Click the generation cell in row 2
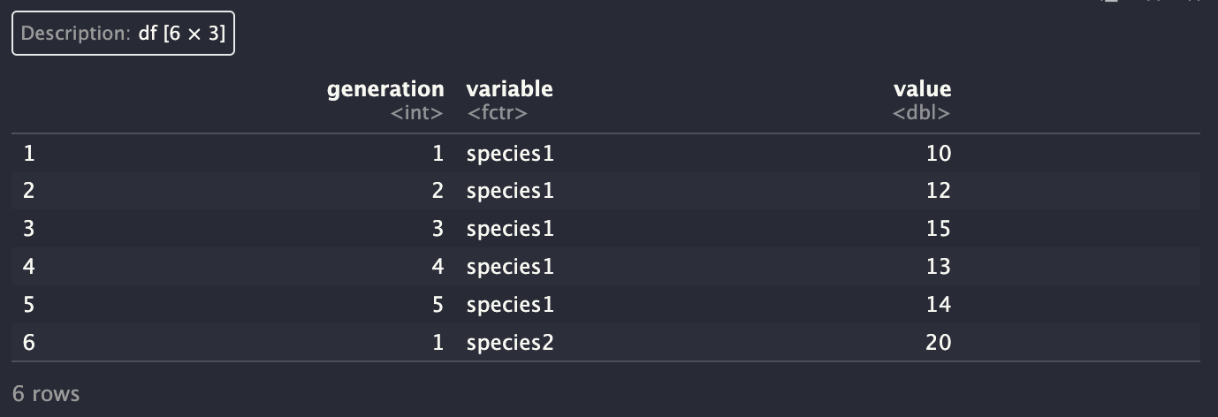Viewport: 1218px width, 417px height. (x=437, y=191)
